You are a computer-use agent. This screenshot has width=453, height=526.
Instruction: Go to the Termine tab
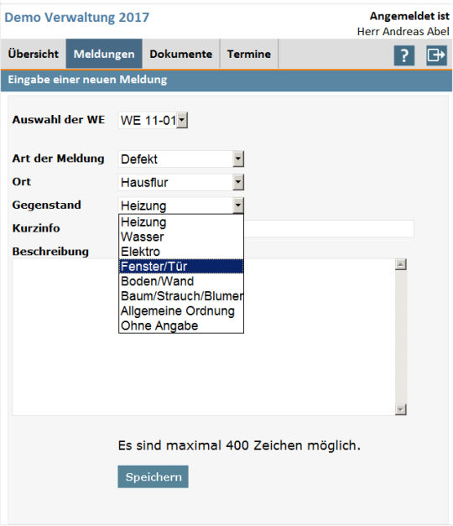(249, 54)
